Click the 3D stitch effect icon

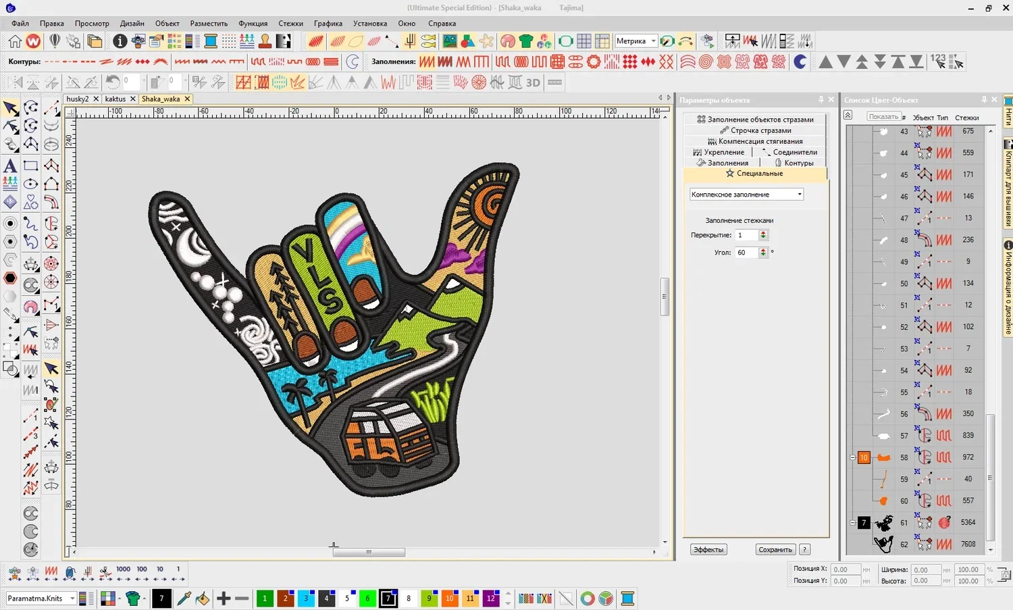pyautogui.click(x=533, y=82)
